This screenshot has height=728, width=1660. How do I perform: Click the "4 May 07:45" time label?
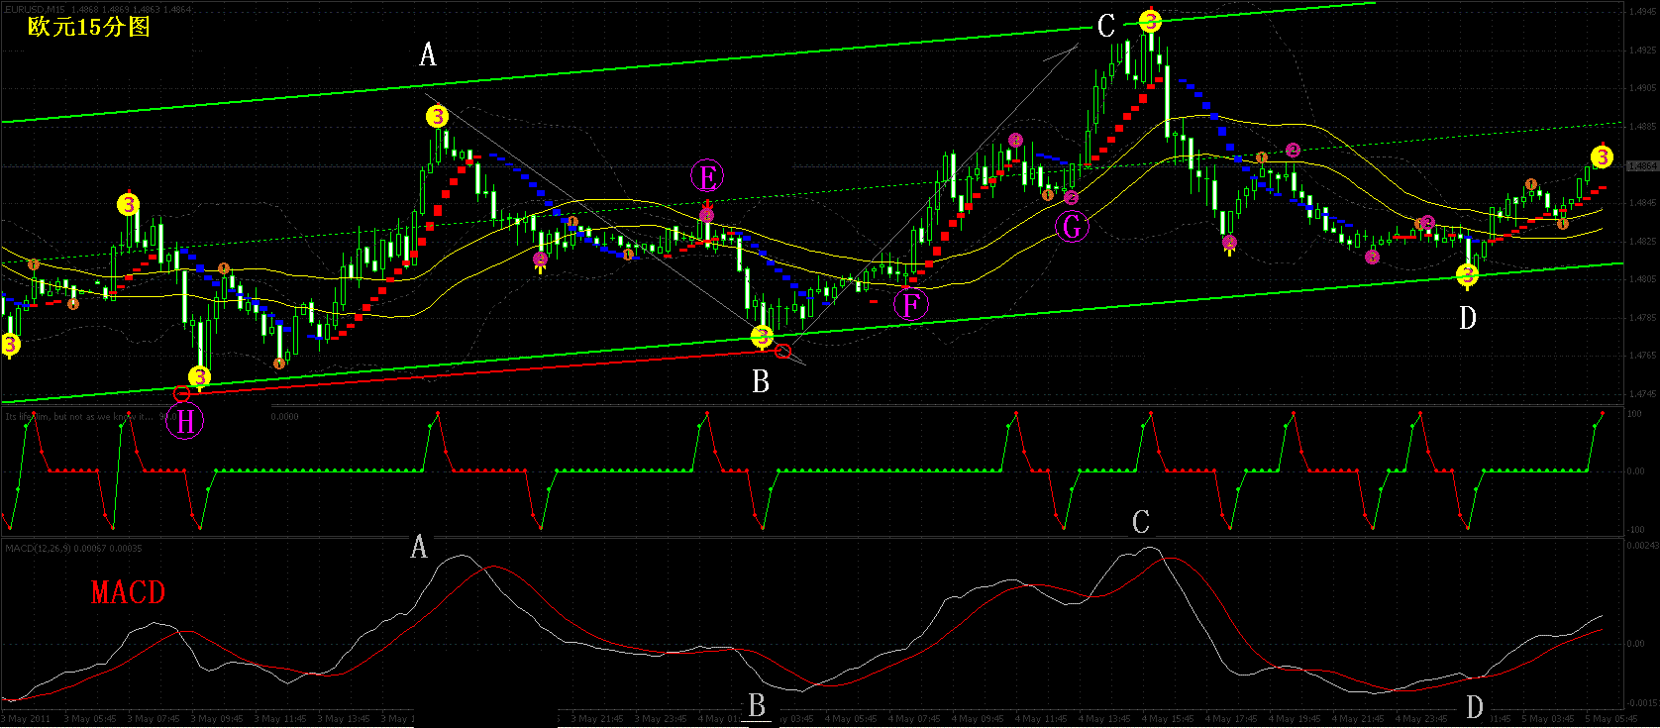pyautogui.click(x=914, y=719)
